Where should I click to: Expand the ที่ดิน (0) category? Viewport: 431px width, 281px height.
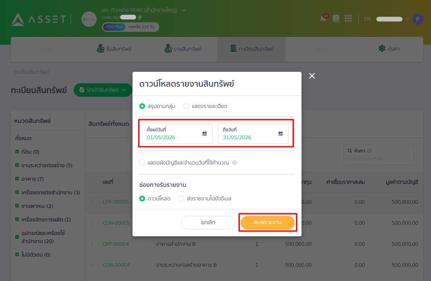click(17, 152)
